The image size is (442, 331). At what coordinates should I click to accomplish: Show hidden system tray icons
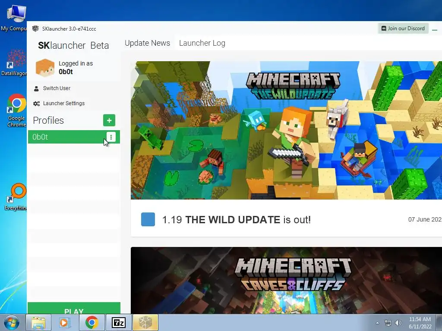click(377, 323)
